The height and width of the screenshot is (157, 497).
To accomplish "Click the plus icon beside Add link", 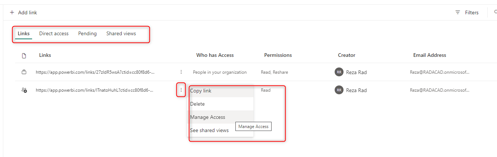I will pos(12,12).
